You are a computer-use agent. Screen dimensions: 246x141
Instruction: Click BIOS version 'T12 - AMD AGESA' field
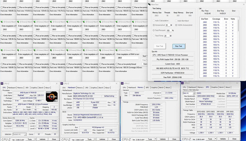pos(95,117)
